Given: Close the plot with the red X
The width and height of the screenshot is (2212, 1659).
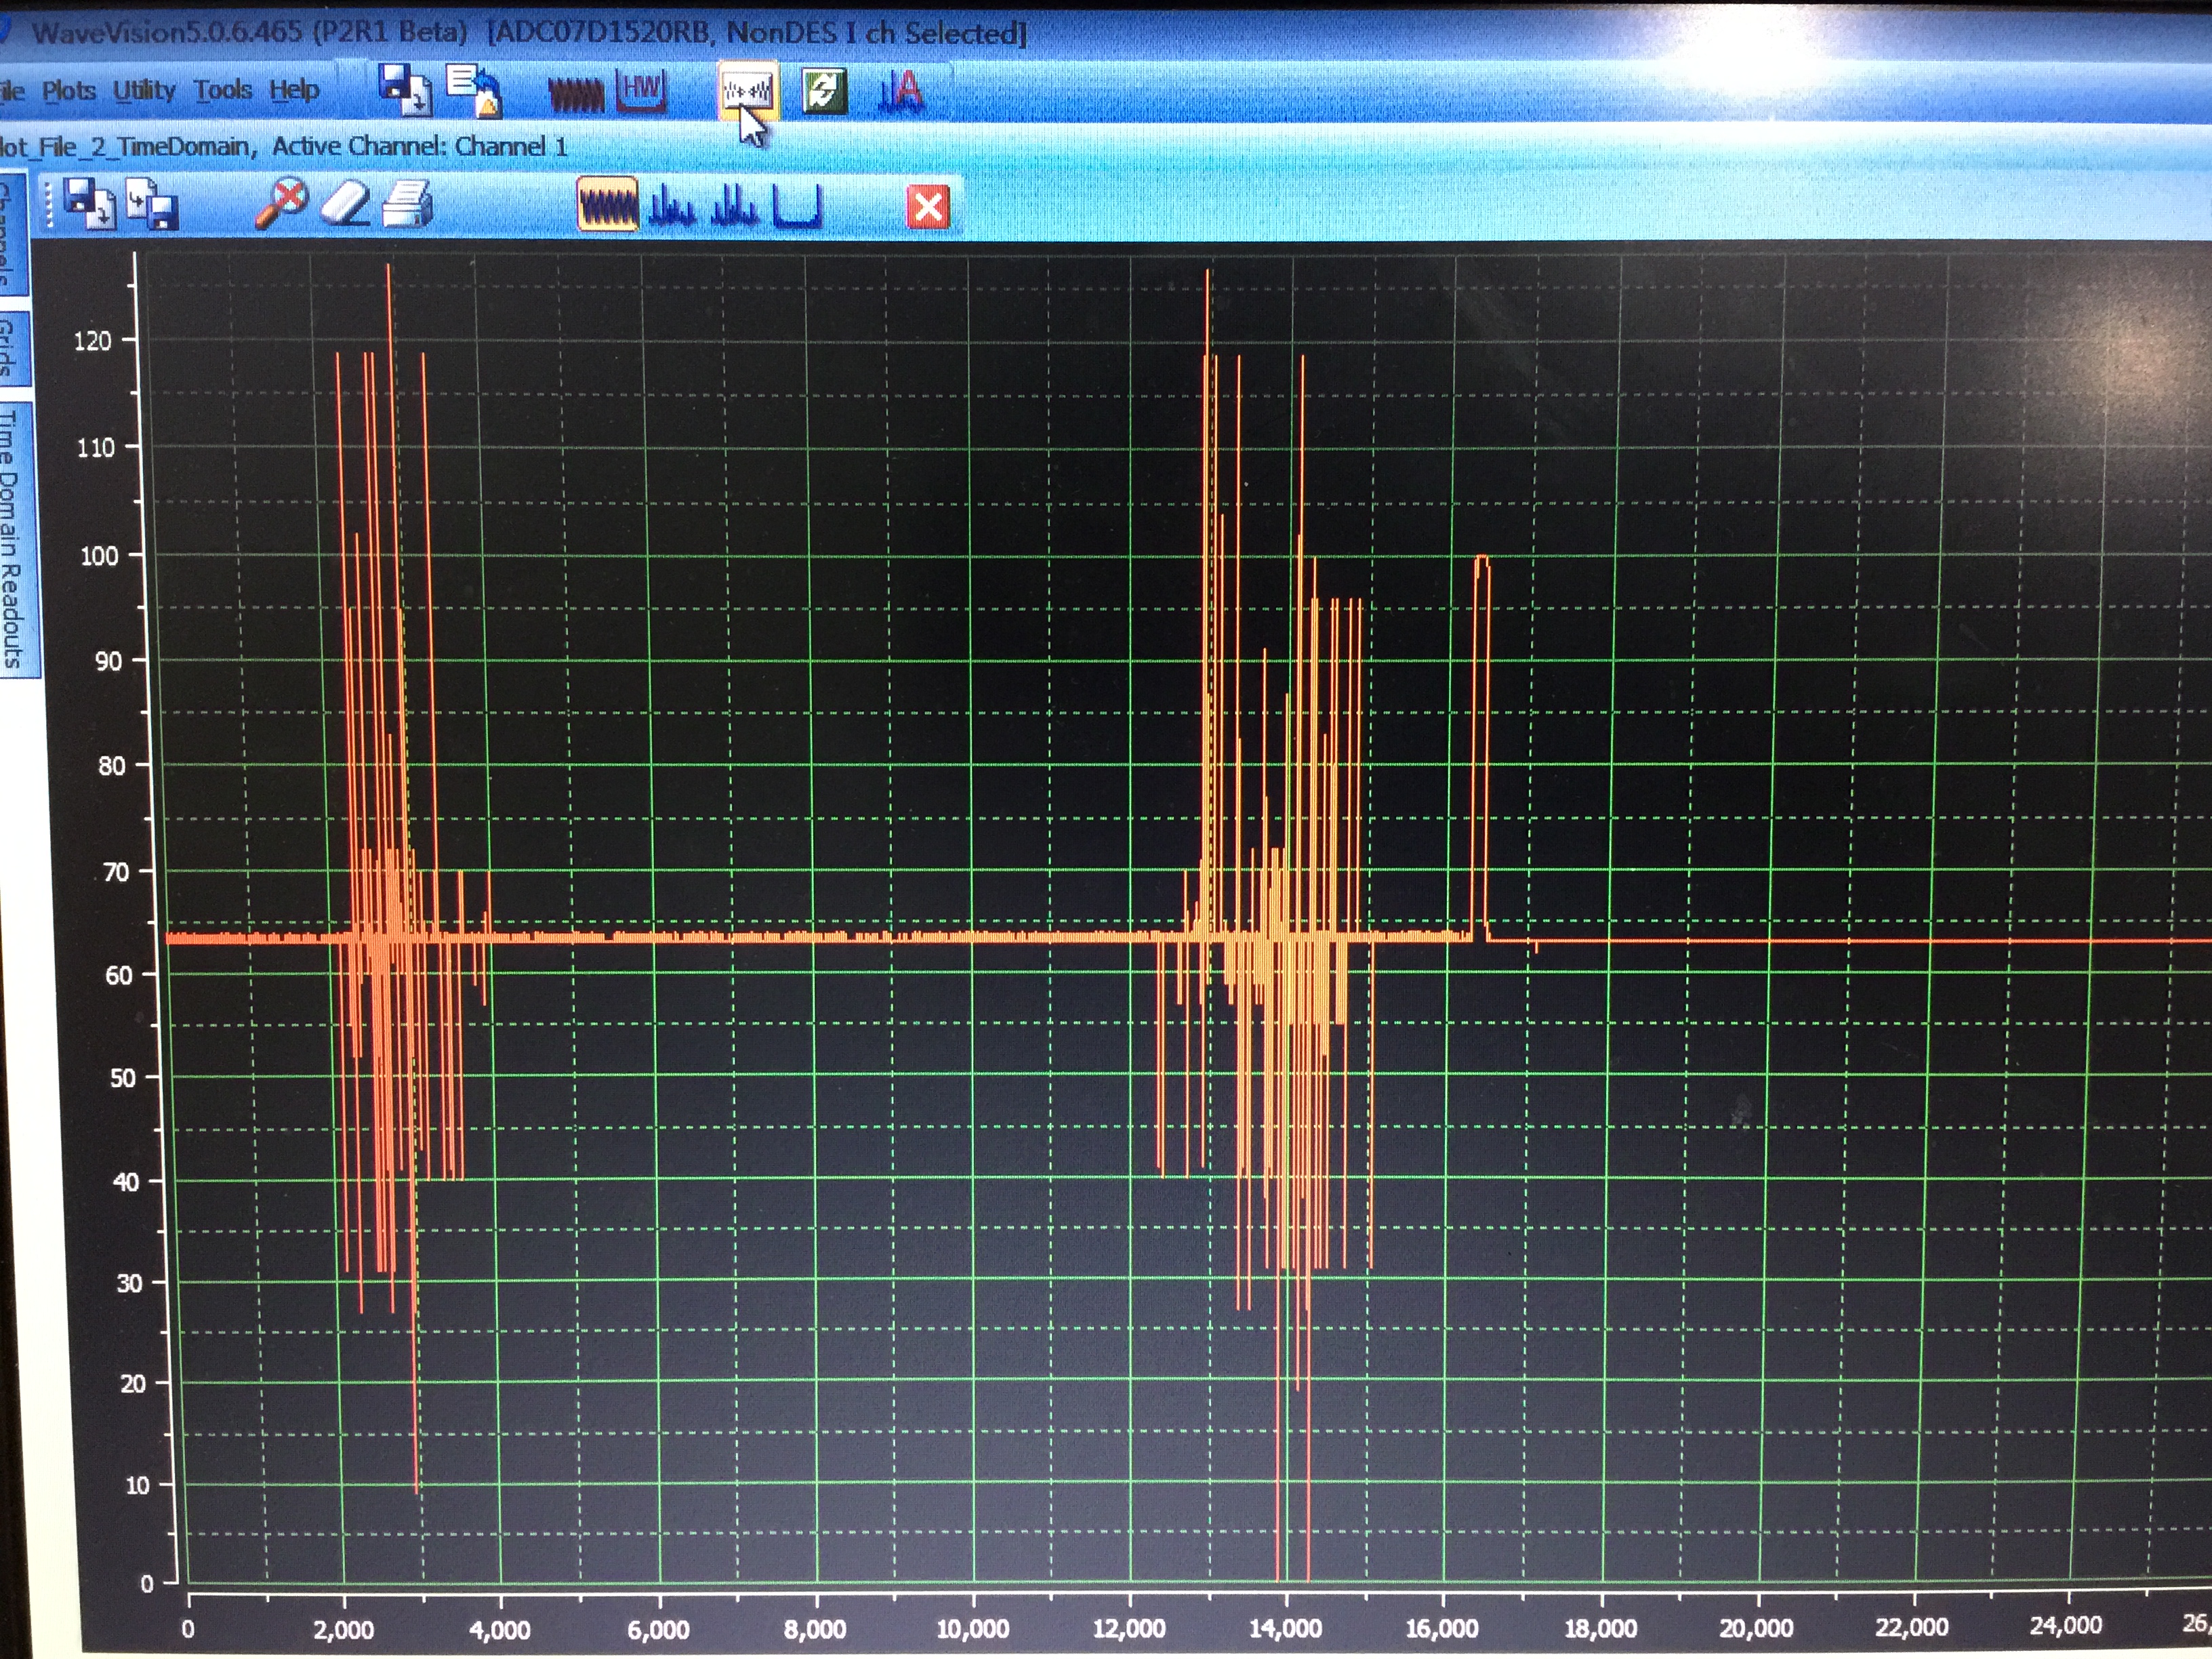Looking at the screenshot, I should [x=928, y=208].
